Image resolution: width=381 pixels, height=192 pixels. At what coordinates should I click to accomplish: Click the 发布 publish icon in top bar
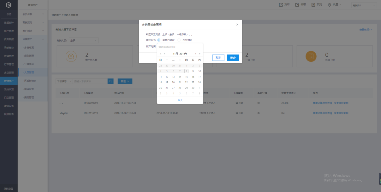[281, 5]
